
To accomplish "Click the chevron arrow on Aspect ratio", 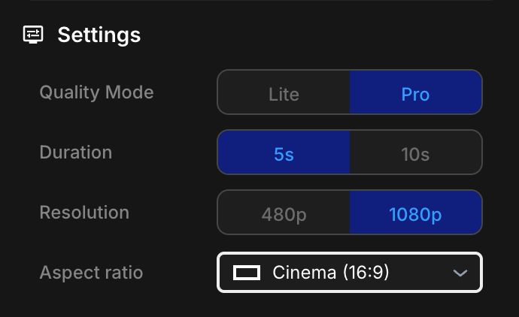I will pos(460,273).
